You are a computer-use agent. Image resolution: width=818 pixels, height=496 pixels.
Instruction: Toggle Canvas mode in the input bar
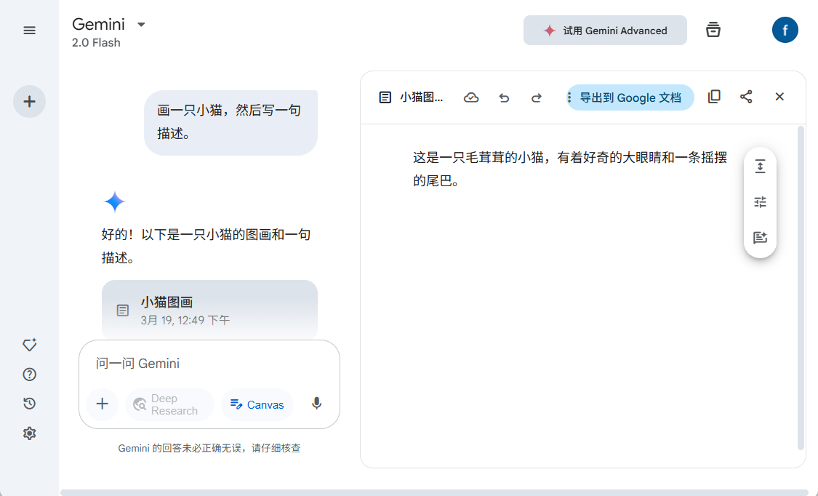coord(257,404)
